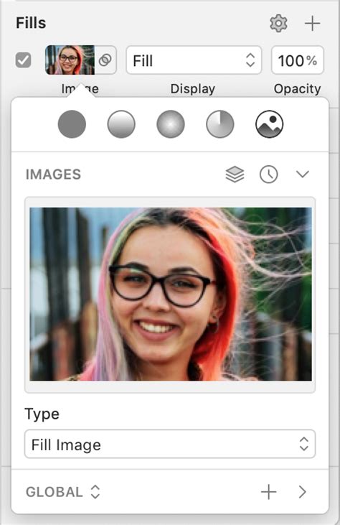Select the linear gradient fill type
Viewport: 340px width, 525px height.
(x=121, y=124)
